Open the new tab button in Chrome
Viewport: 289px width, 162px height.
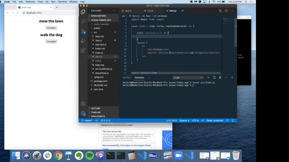pos(57,7)
